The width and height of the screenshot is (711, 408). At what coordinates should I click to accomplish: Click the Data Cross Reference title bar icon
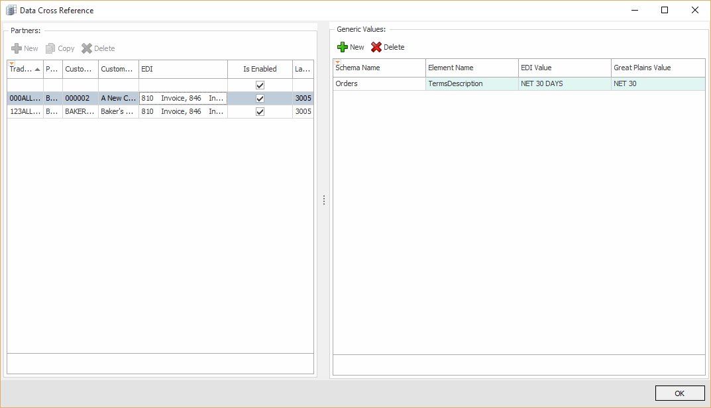[x=11, y=10]
